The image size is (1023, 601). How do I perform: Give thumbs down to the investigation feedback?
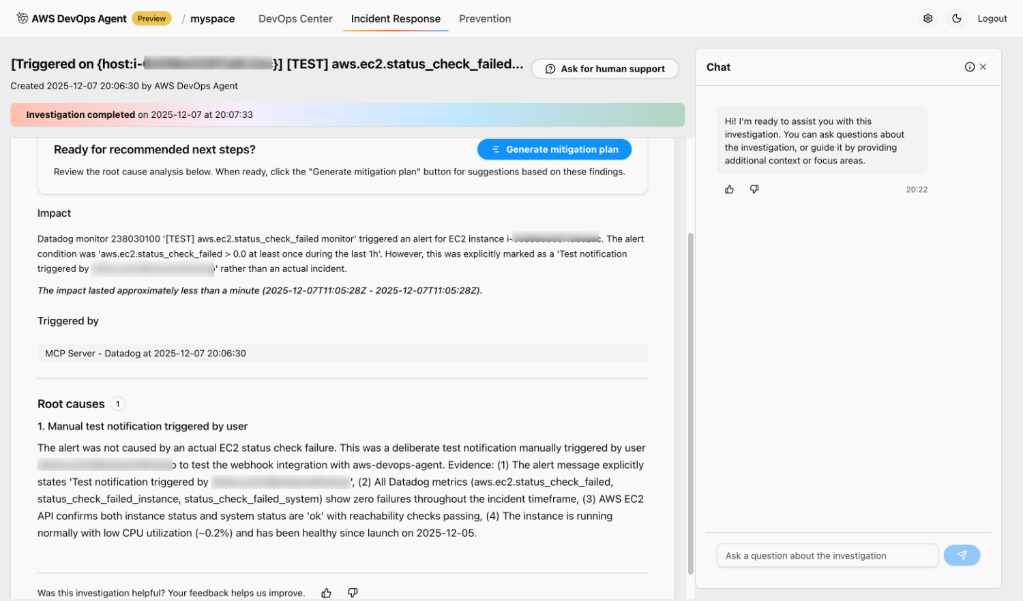pyautogui.click(x=353, y=593)
